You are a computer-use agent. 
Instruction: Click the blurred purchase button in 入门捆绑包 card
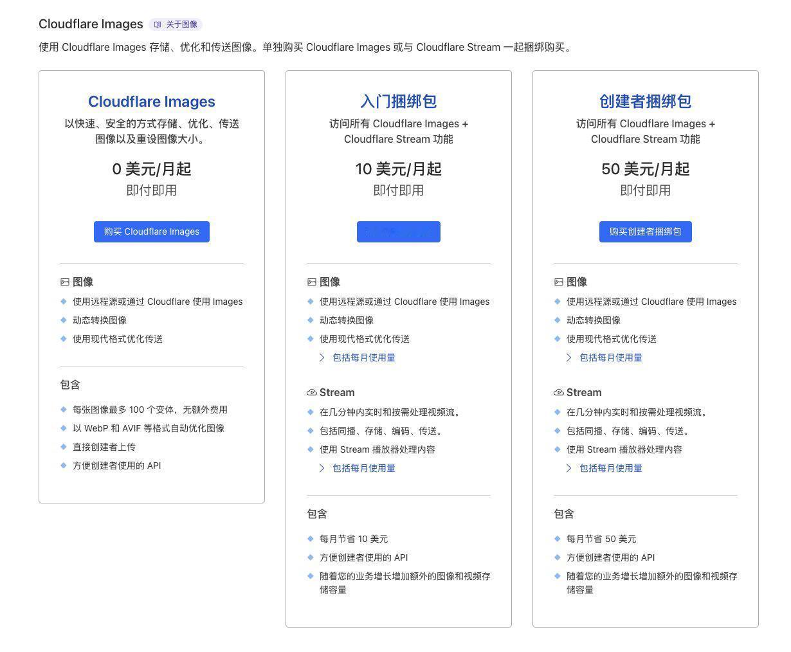coord(399,231)
